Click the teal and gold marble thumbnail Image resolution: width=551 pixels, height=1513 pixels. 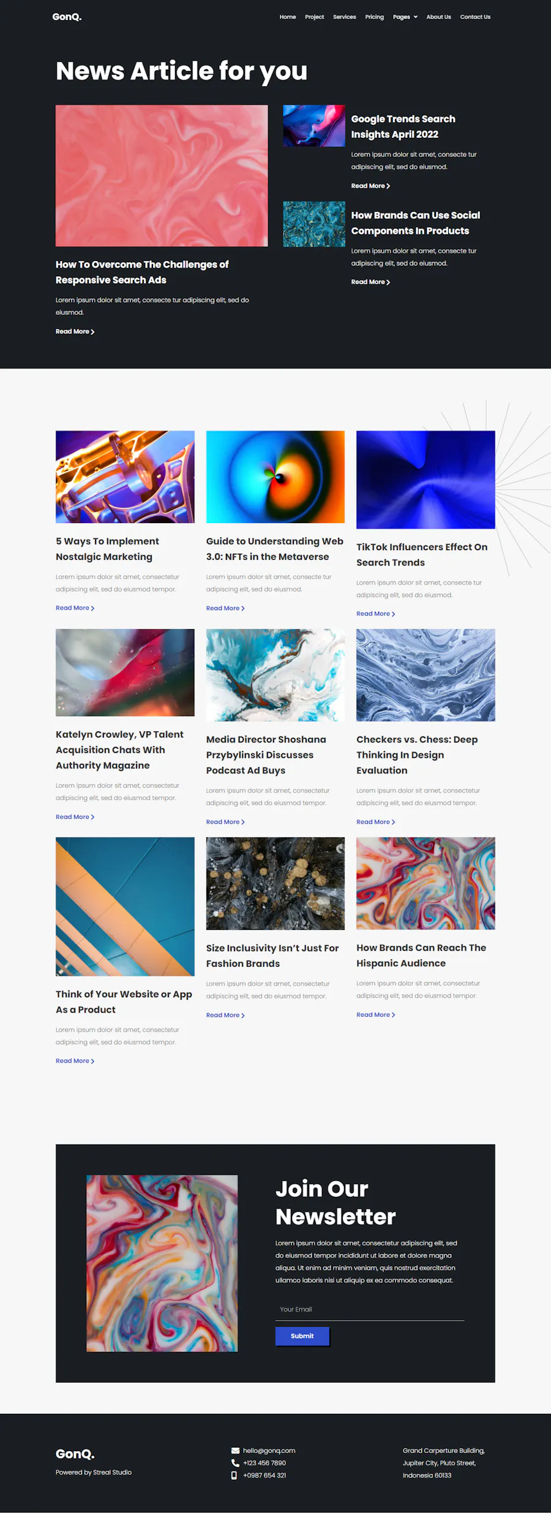click(x=314, y=224)
